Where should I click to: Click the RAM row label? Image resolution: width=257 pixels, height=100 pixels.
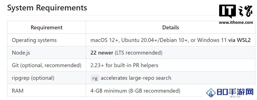pos(18,91)
